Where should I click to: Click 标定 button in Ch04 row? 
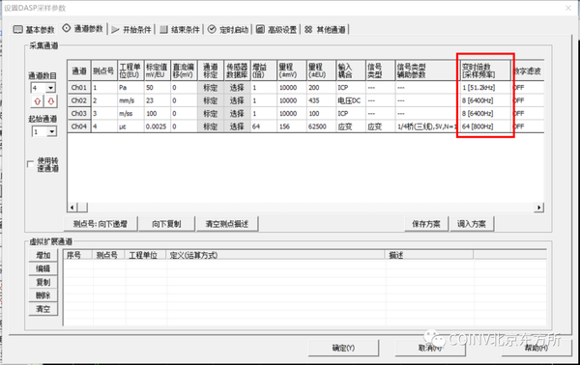coord(211,126)
